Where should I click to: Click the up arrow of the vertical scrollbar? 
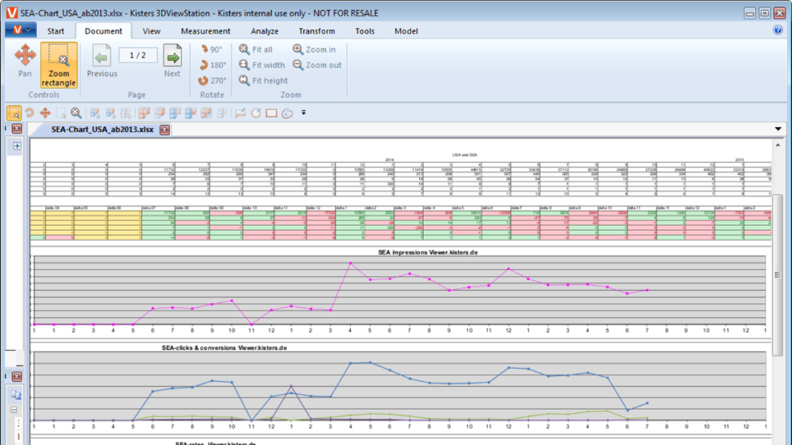coord(777,145)
